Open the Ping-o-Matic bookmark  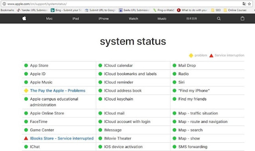click(x=164, y=10)
